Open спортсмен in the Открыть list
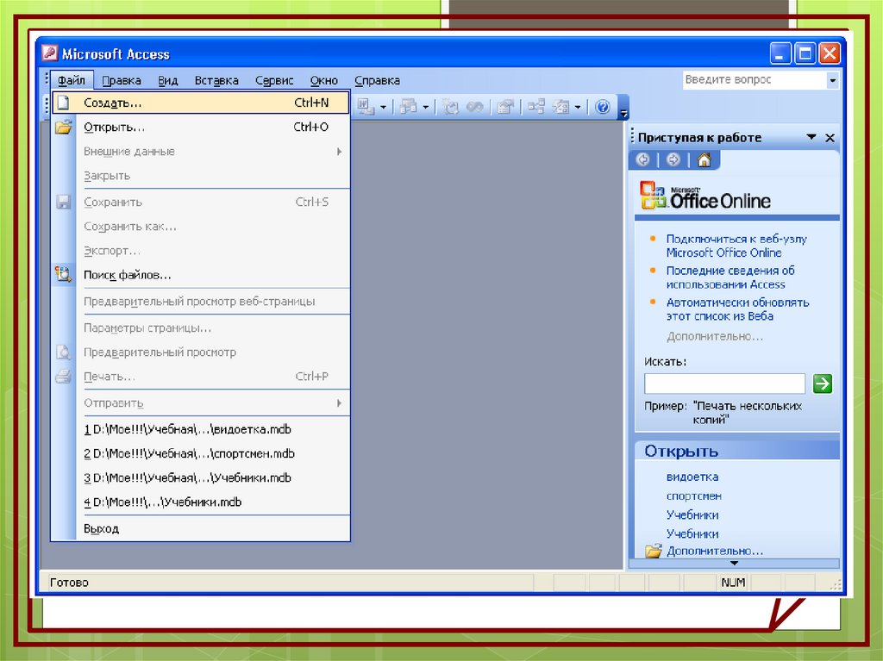This screenshot has width=883, height=661. (694, 496)
